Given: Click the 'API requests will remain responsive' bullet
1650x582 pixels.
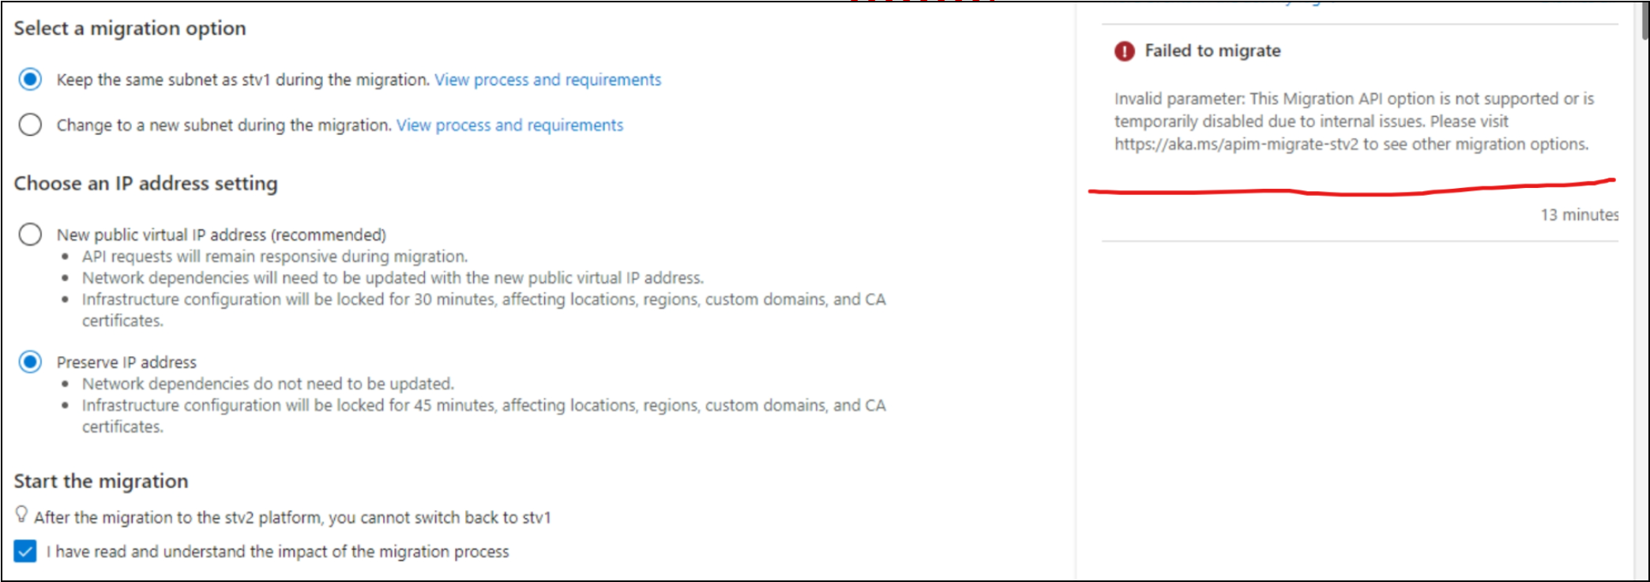Looking at the screenshot, I should coord(274,257).
